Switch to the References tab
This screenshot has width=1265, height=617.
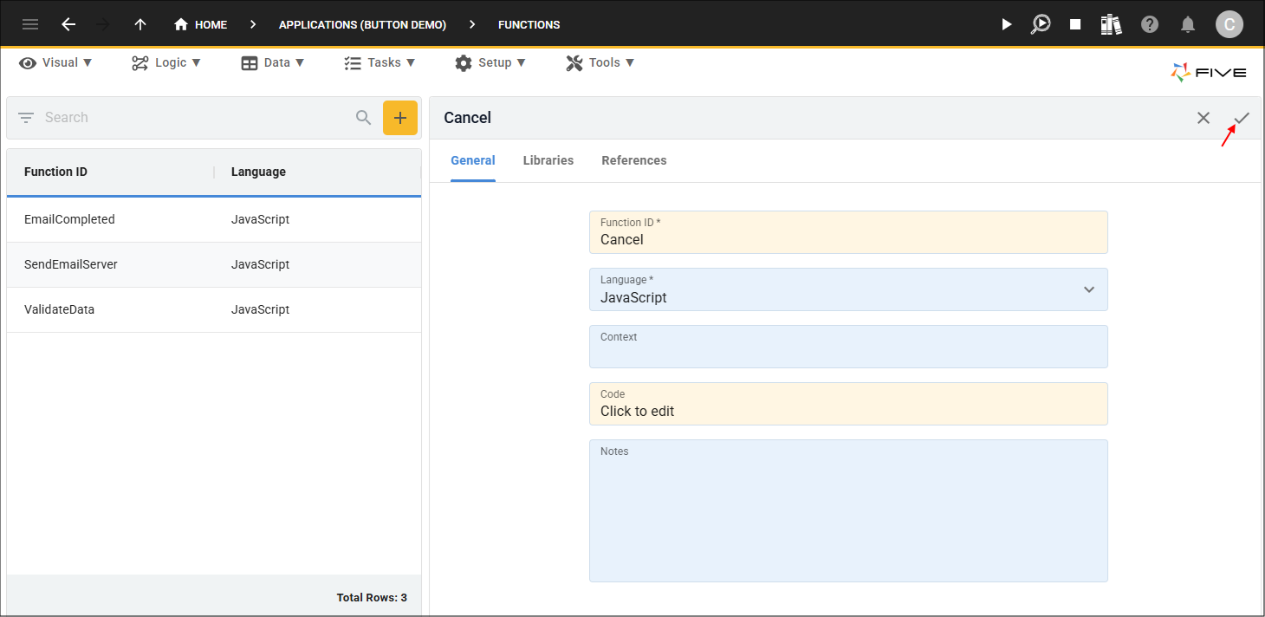tap(634, 160)
